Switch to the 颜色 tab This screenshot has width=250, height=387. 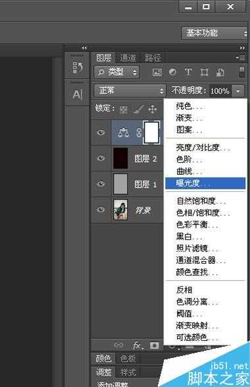103,359
